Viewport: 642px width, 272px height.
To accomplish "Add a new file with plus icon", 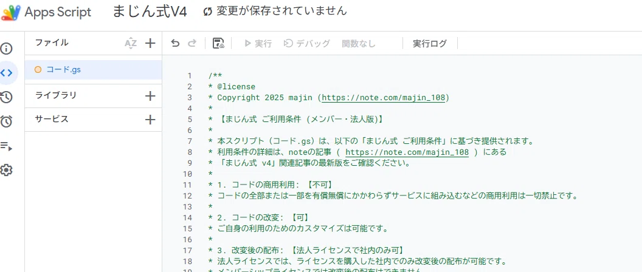I will (150, 43).
